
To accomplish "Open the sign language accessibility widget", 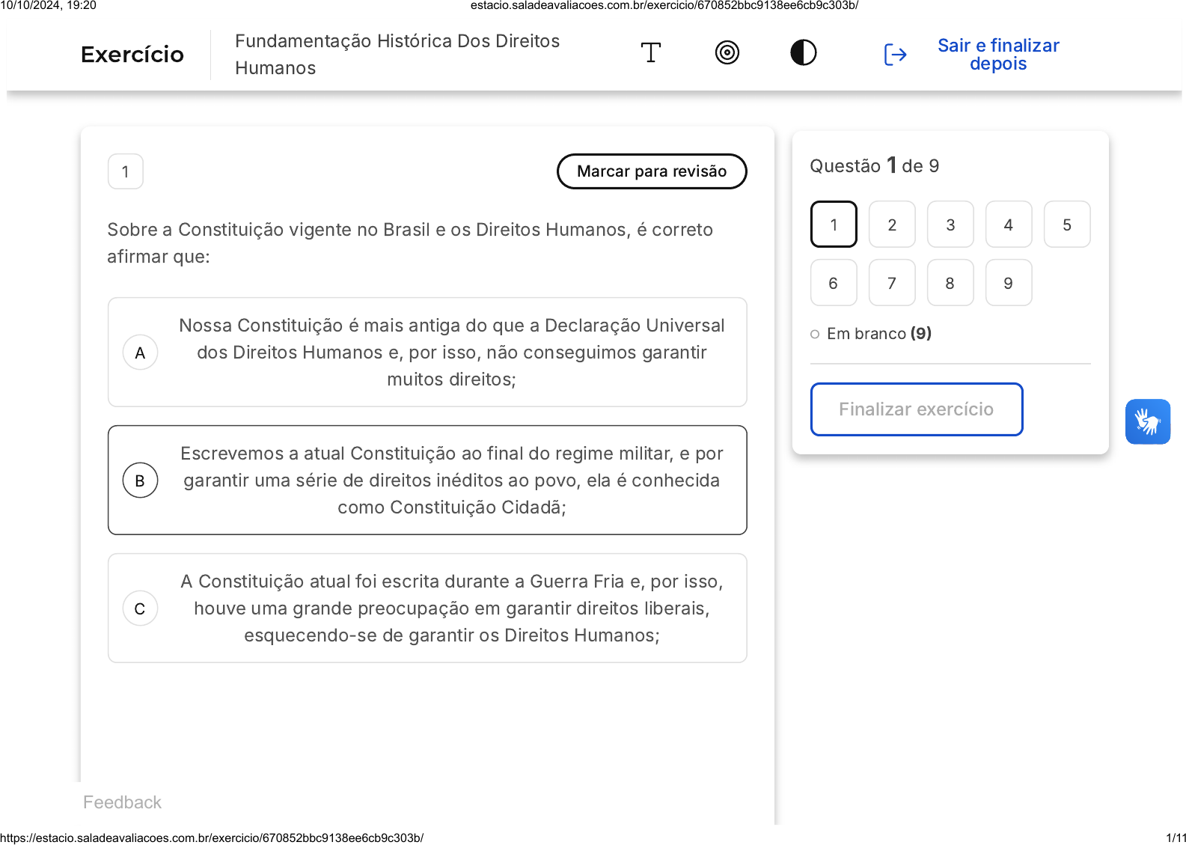I will pyautogui.click(x=1147, y=421).
